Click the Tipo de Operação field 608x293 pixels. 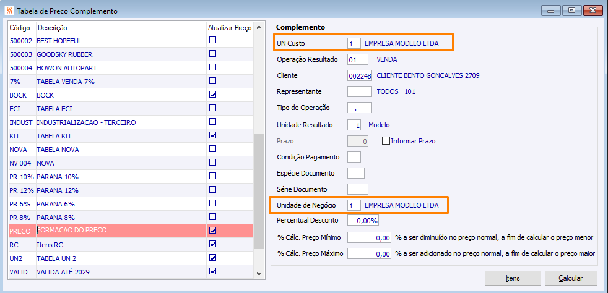[360, 108]
